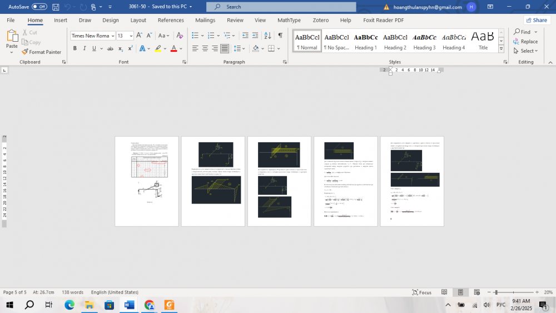Open the font name dropdown
556x313 pixels.
click(112, 36)
